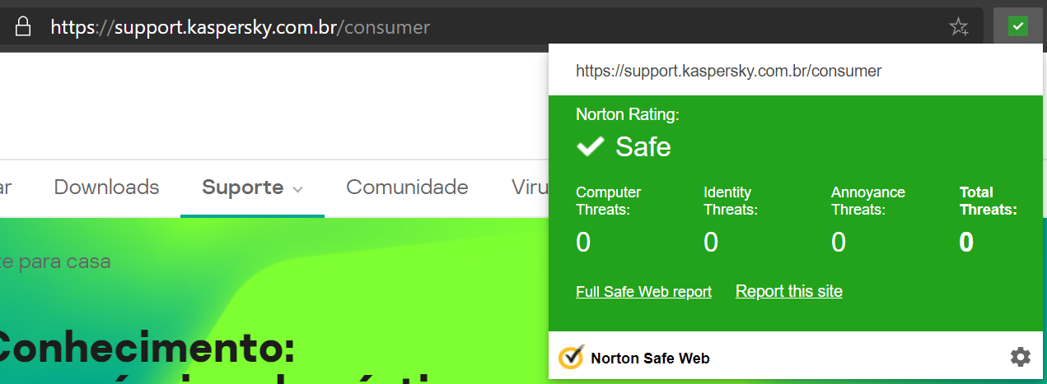Click the Norton Safe Web footer text

coord(650,359)
